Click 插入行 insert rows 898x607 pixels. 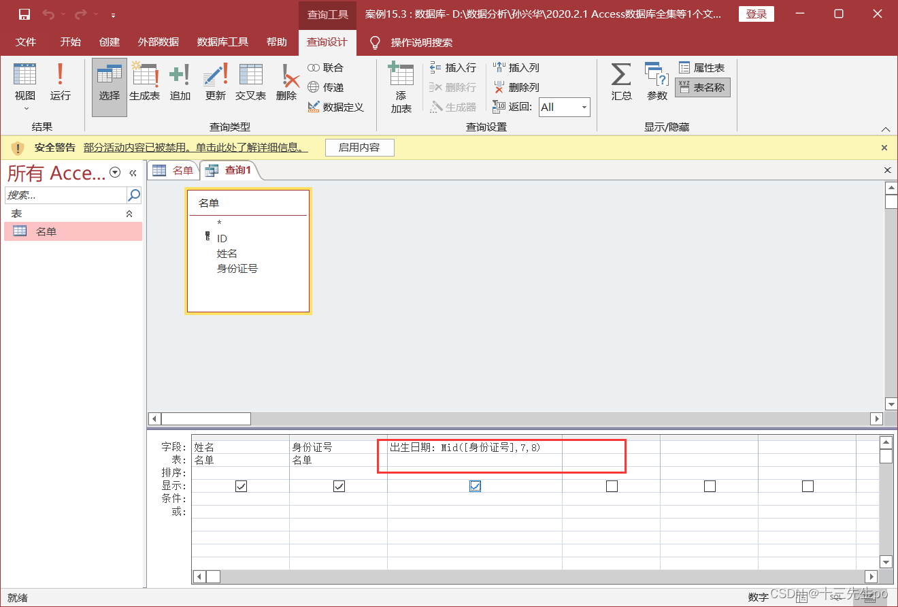(x=453, y=68)
